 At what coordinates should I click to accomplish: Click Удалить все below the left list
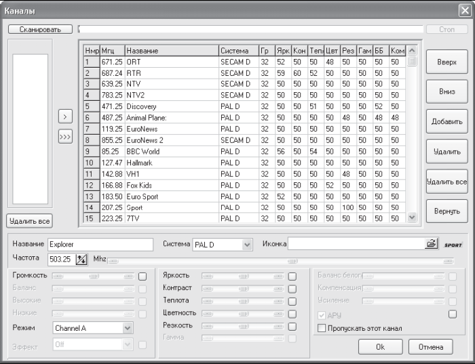pyautogui.click(x=29, y=221)
